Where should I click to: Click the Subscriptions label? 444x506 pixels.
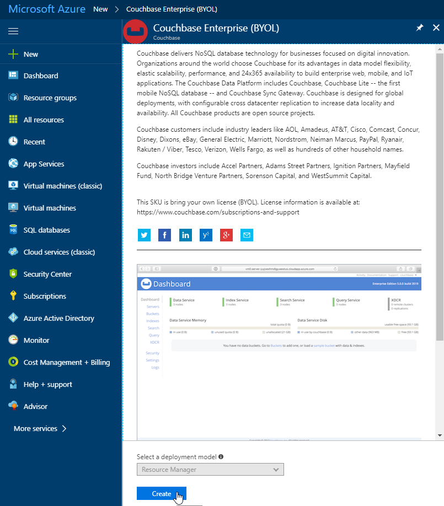pyautogui.click(x=45, y=296)
